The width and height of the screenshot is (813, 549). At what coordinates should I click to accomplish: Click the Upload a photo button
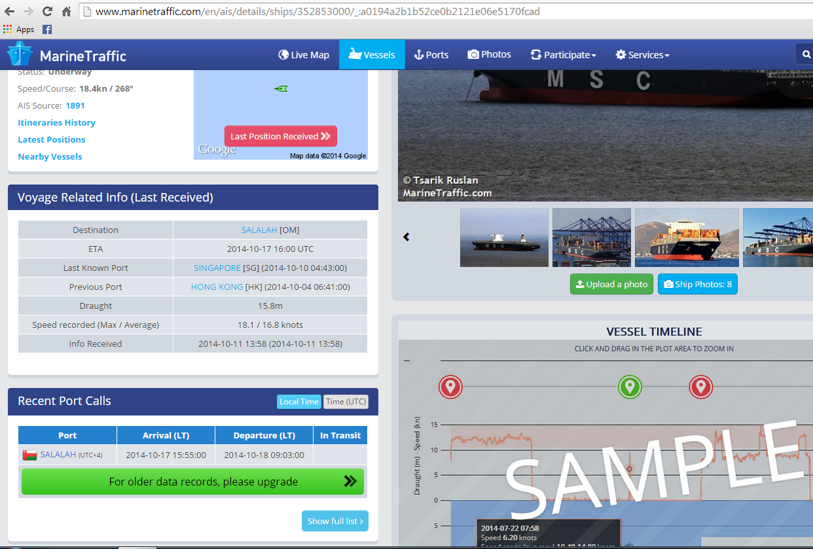click(x=611, y=284)
